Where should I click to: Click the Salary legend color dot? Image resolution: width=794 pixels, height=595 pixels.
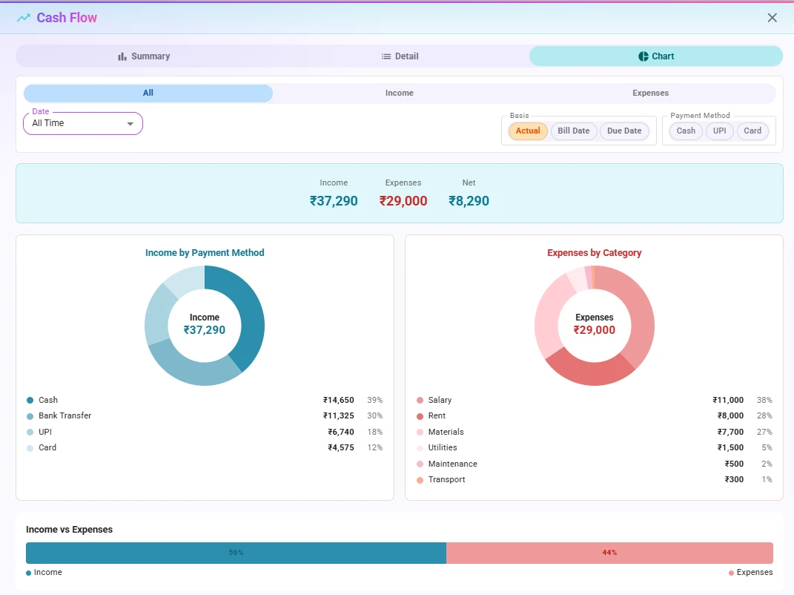(x=420, y=401)
